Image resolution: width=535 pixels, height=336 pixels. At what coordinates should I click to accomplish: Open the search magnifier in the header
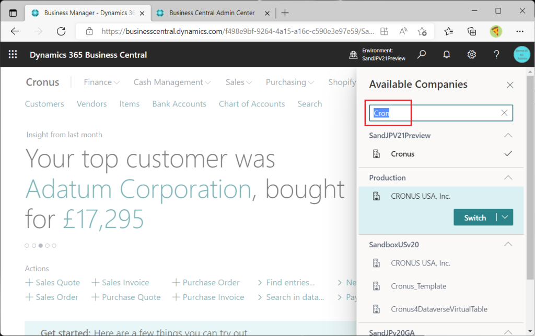point(422,55)
